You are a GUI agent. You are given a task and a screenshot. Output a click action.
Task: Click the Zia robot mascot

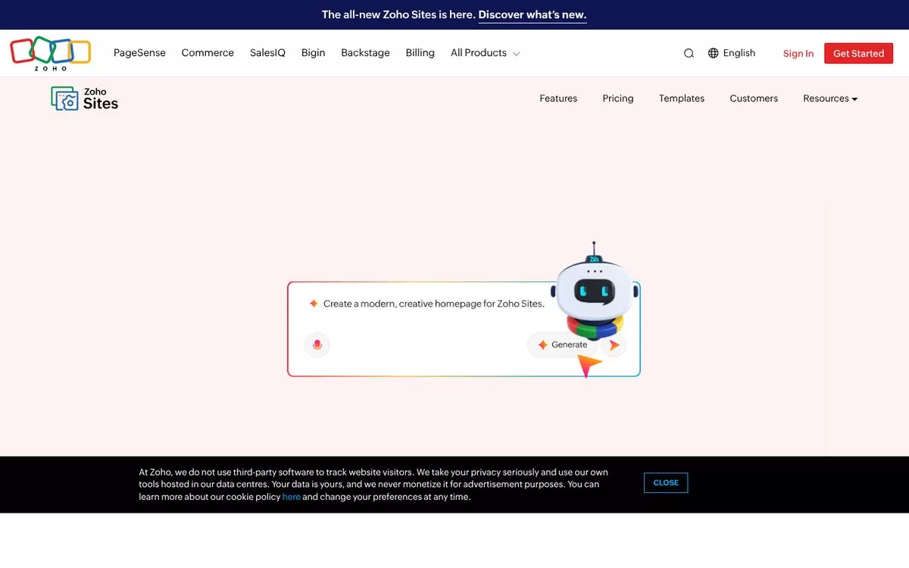coord(593,292)
